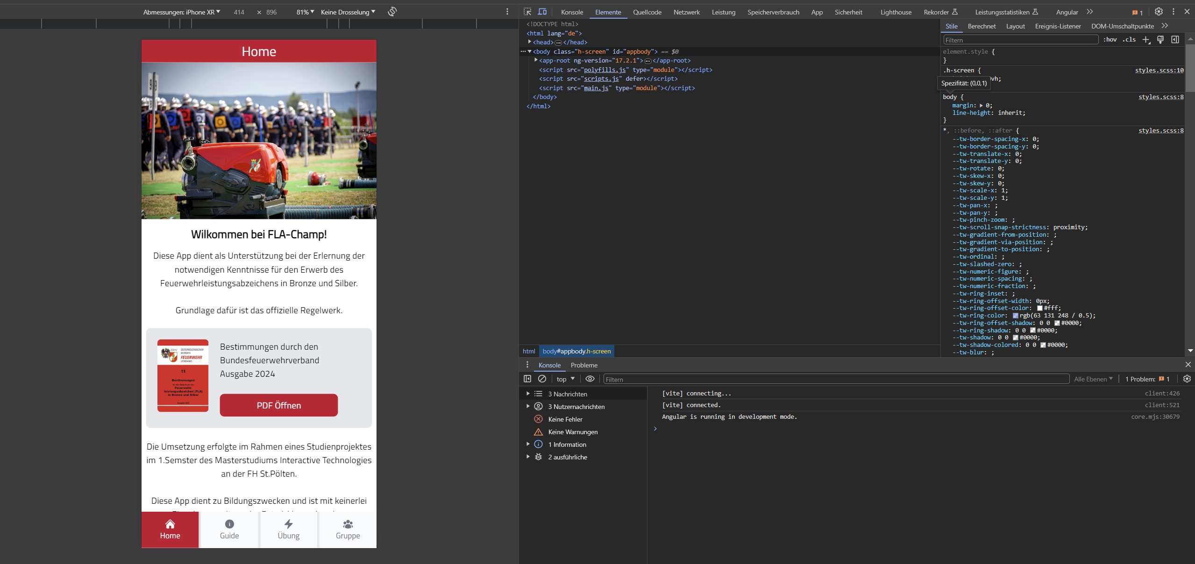This screenshot has height=564, width=1195.
Task: Open console settings gear icon
Action: coord(1187,379)
